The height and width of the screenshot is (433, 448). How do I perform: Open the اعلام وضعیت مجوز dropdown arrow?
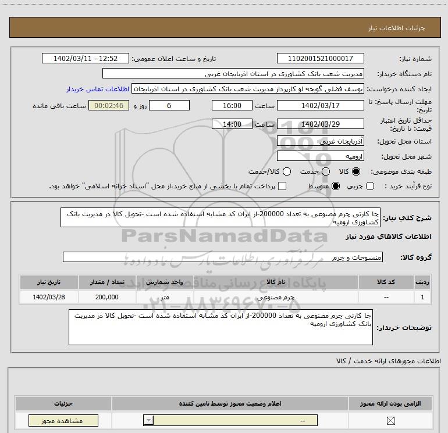148,420
